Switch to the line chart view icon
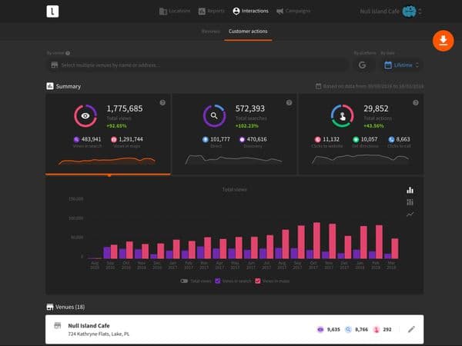Viewport: 462px width, 346px height. 410,215
